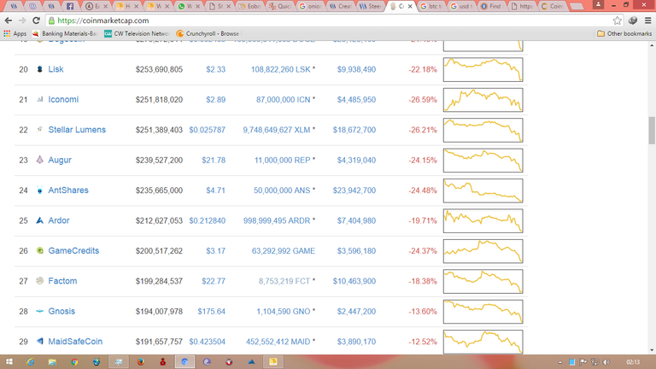Image resolution: width=656 pixels, height=369 pixels.
Task: Open the Action Center flag icon
Action: (x=583, y=362)
